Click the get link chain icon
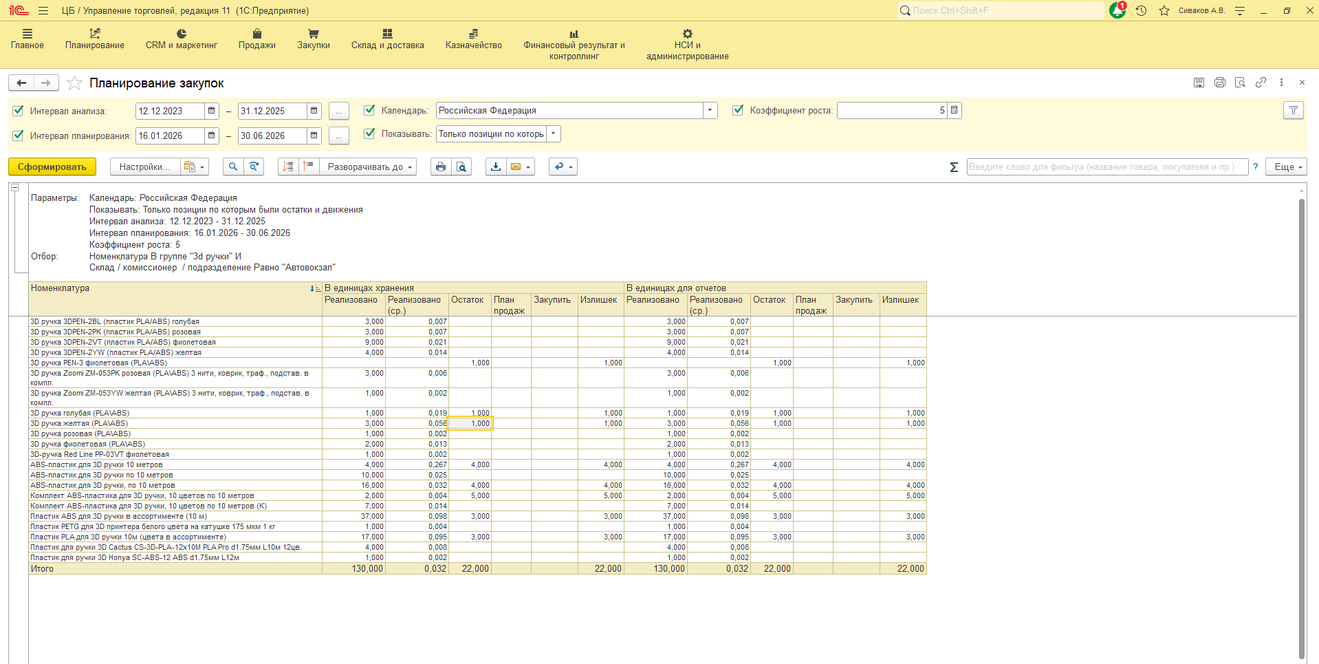Screen dimensions: 1319x664 point(1261,83)
